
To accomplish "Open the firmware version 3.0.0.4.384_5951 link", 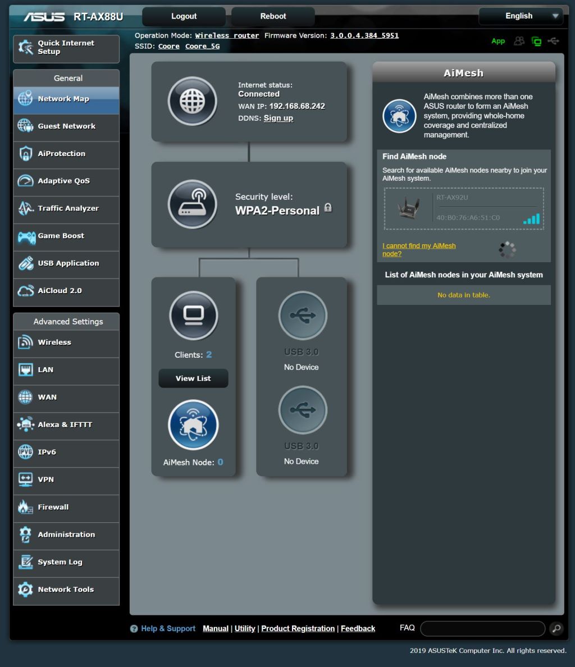I will (x=364, y=36).
